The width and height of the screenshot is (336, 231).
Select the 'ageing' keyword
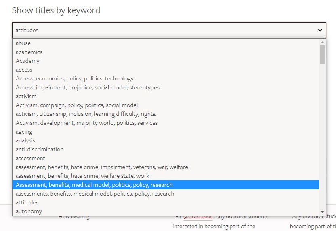click(x=24, y=132)
